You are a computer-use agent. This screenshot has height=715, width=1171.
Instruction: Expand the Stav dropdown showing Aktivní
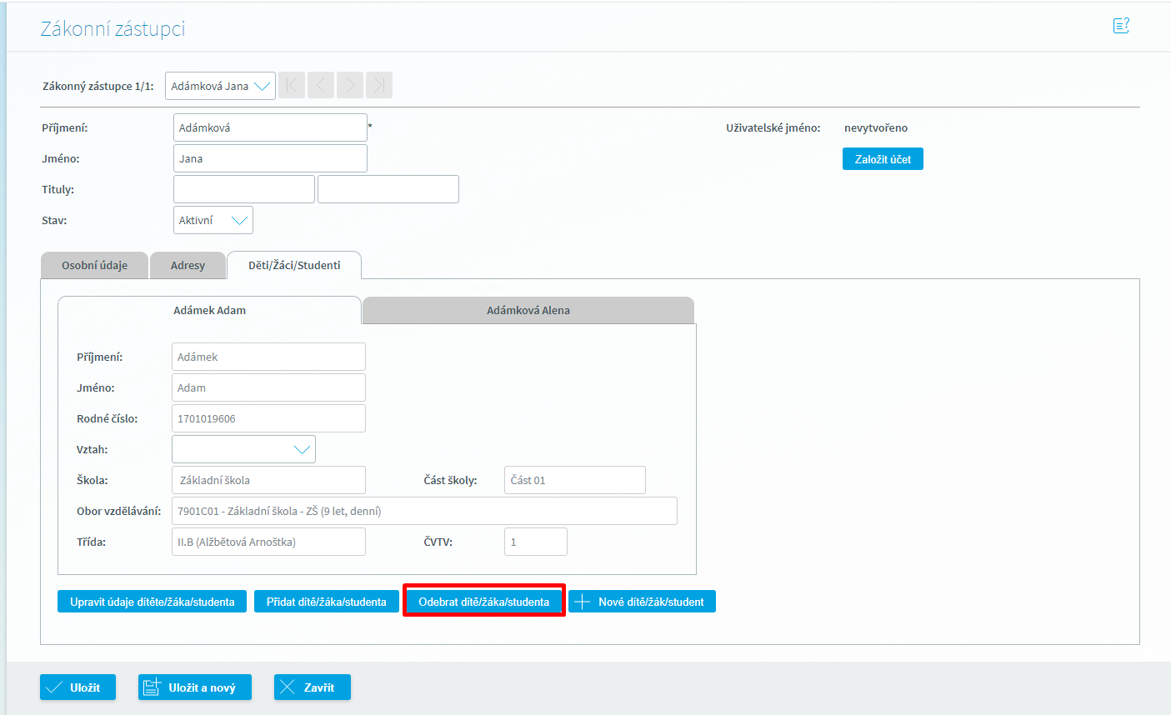(213, 221)
